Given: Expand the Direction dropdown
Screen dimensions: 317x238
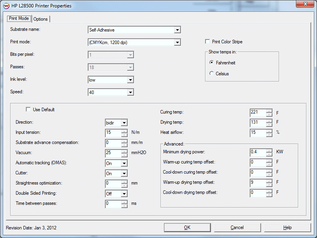Looking at the screenshot, I should pyautogui.click(x=124, y=123).
